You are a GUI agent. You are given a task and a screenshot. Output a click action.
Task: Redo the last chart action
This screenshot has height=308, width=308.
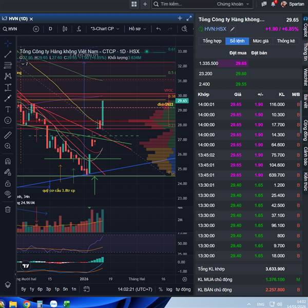[x=170, y=29]
